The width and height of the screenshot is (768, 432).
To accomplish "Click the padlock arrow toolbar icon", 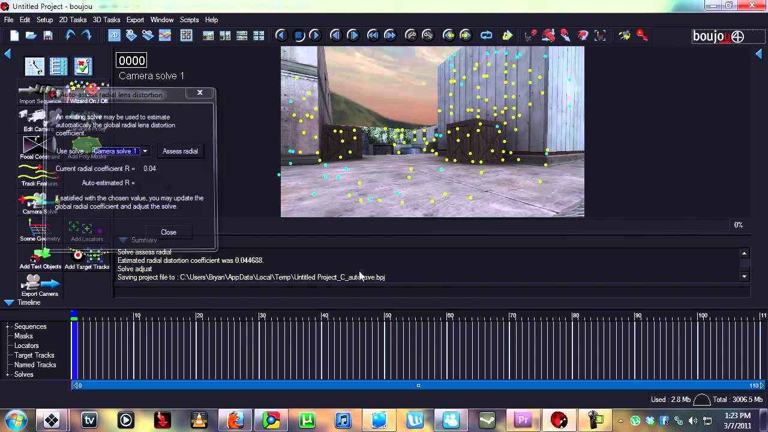I will pos(508,36).
